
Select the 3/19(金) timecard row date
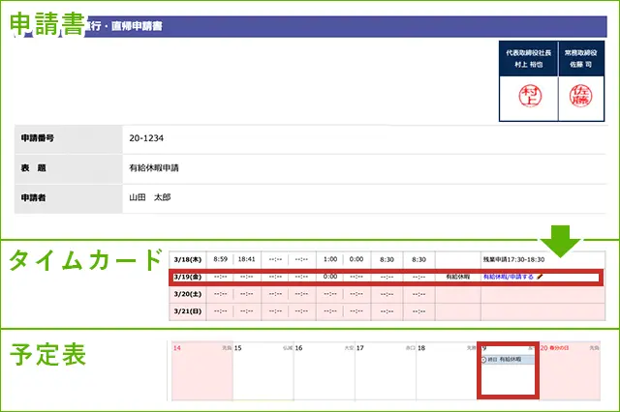pos(186,277)
